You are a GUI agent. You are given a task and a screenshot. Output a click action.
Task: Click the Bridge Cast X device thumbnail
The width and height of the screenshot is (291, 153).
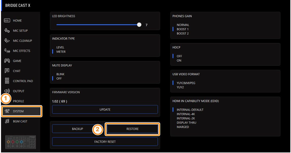[x=21, y=142]
